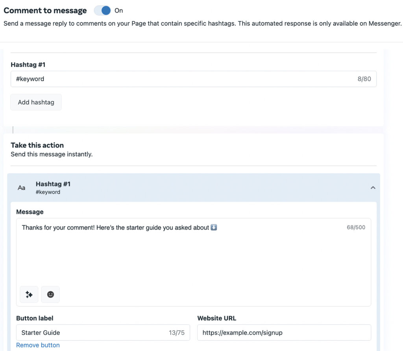Click the Take this action heading
The height and width of the screenshot is (351, 403).
pos(37,145)
